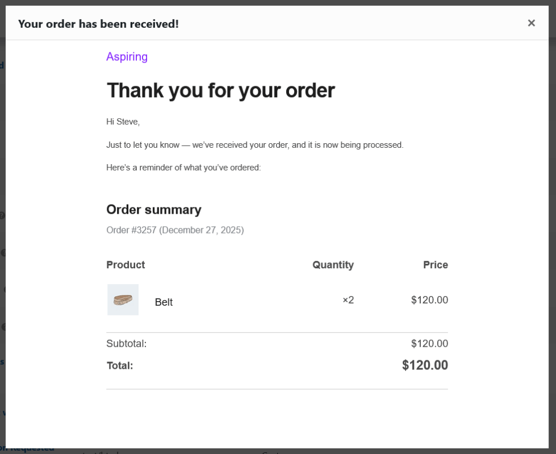Click the Subtotal $120.00 amount
This screenshot has width=556, height=454.
429,344
